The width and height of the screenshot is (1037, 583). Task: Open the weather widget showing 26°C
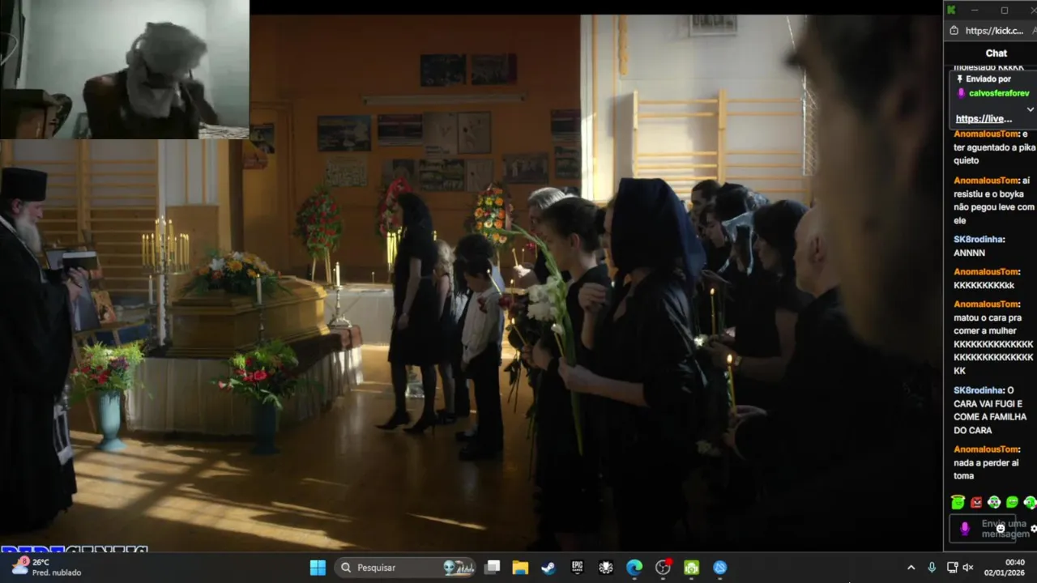point(46,567)
